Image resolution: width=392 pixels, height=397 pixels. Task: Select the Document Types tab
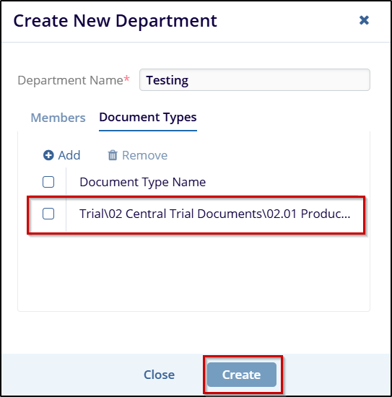point(148,118)
